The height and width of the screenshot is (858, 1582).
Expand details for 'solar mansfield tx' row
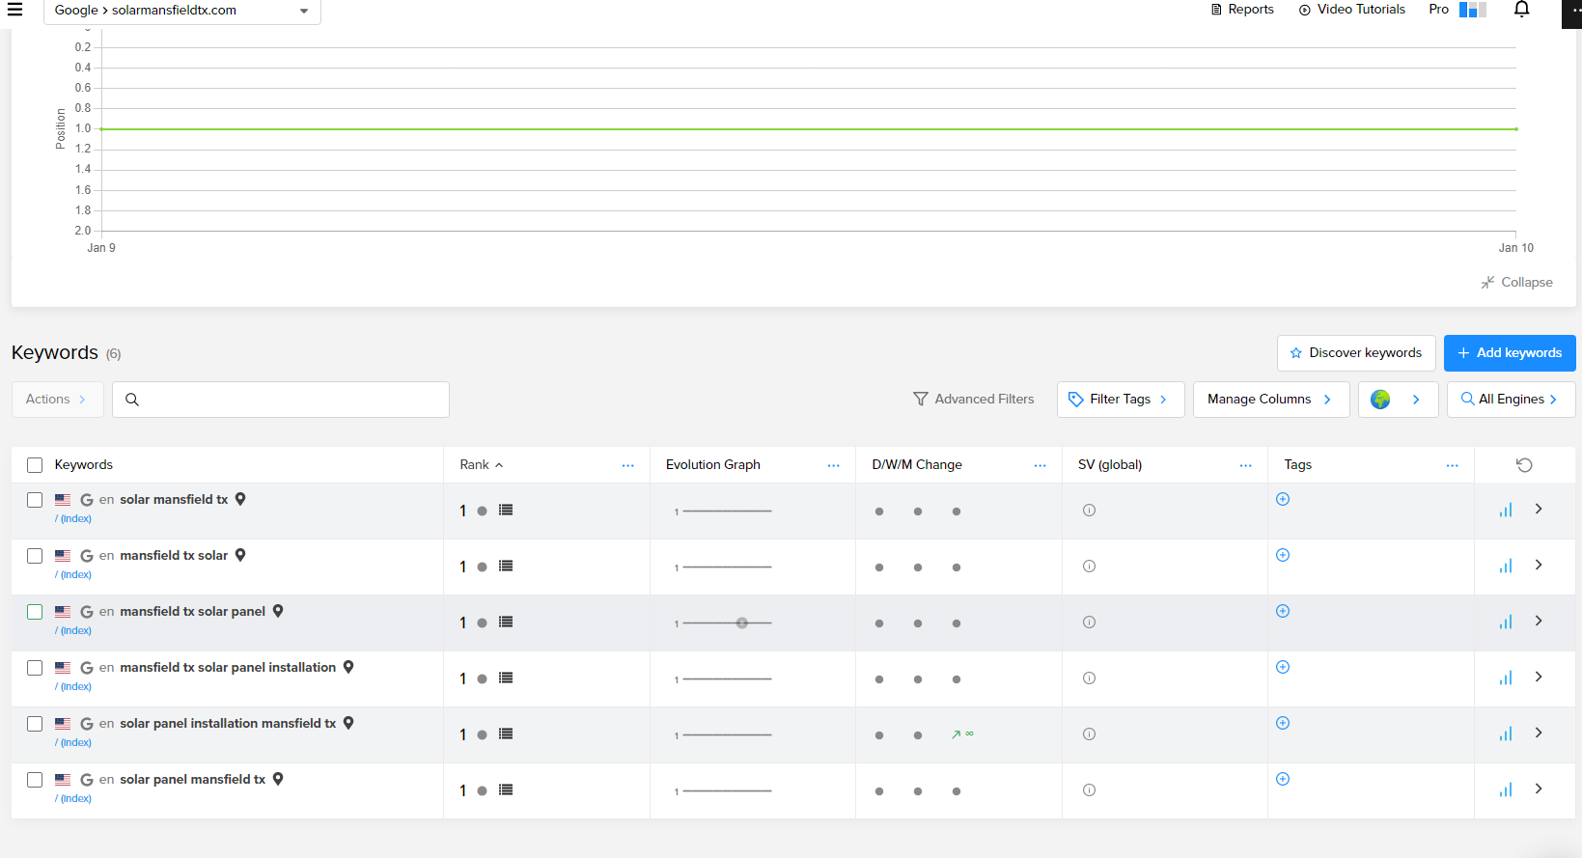1539,509
